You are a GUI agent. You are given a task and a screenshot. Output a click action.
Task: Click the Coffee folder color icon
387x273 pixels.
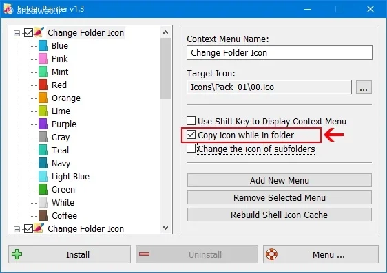tap(43, 215)
